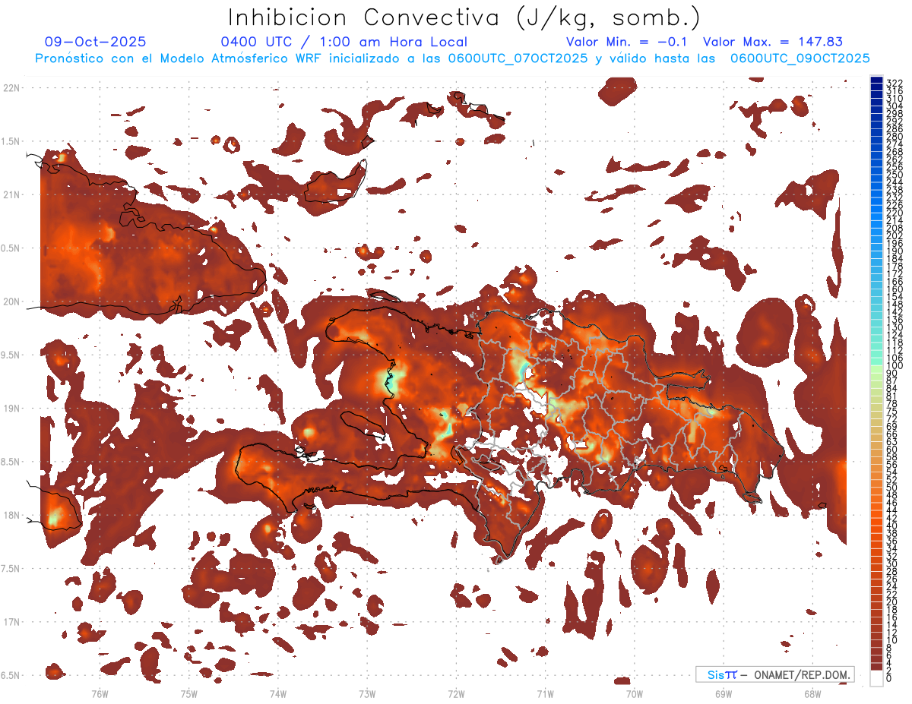Click the '202' colorbar value
The image size is (912, 704).
coord(895,235)
